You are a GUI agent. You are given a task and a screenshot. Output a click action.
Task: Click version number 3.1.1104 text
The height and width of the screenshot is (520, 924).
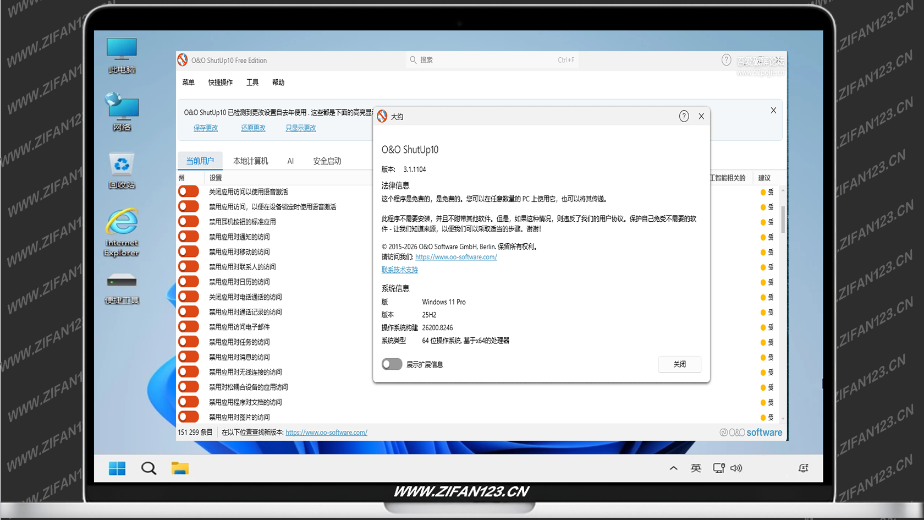point(415,169)
